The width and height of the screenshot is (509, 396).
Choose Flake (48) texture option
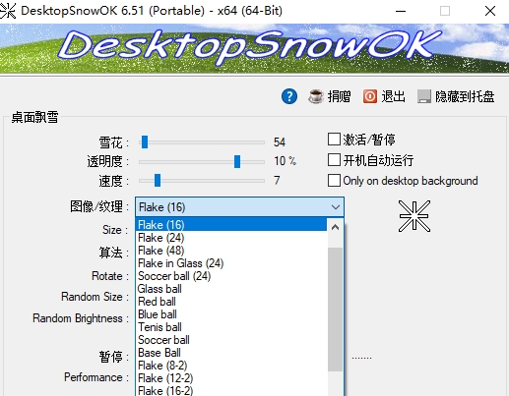tap(231, 251)
